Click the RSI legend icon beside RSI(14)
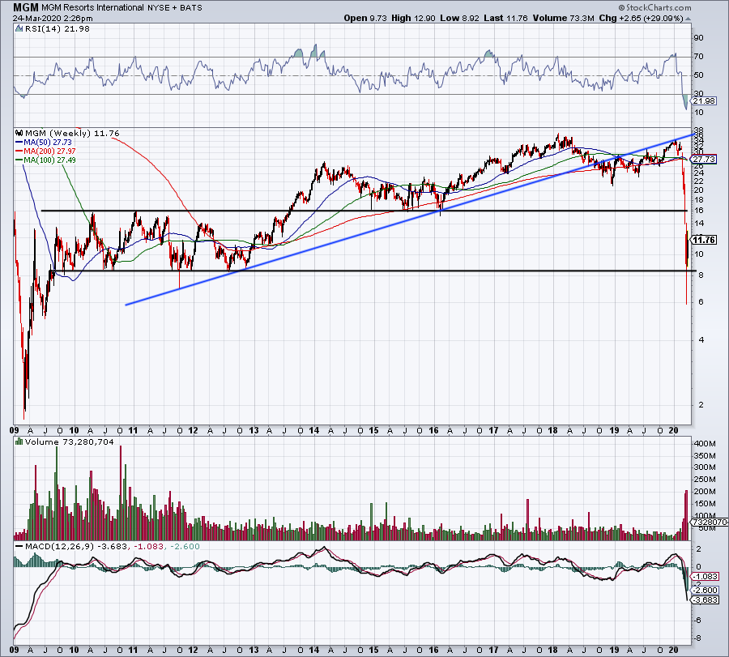The width and height of the screenshot is (729, 657). tap(19, 29)
